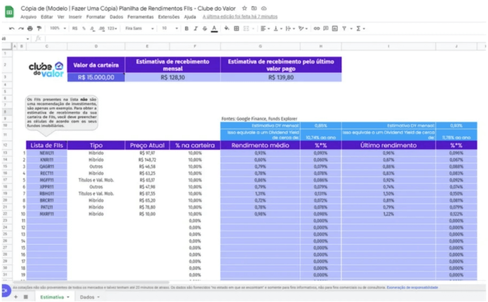Undo the last action
This screenshot has height=302, width=488.
(12, 29)
